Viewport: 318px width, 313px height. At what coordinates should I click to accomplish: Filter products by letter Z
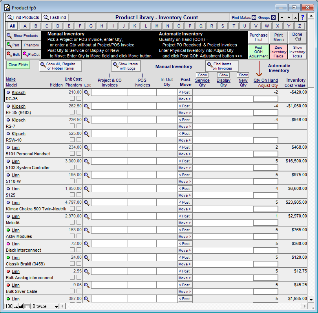[300, 26]
